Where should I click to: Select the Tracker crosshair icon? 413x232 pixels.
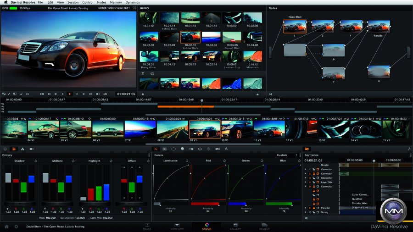tap(209, 149)
